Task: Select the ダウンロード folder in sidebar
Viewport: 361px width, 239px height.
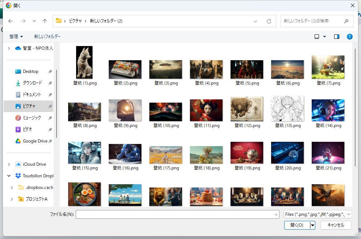Action: [32, 83]
